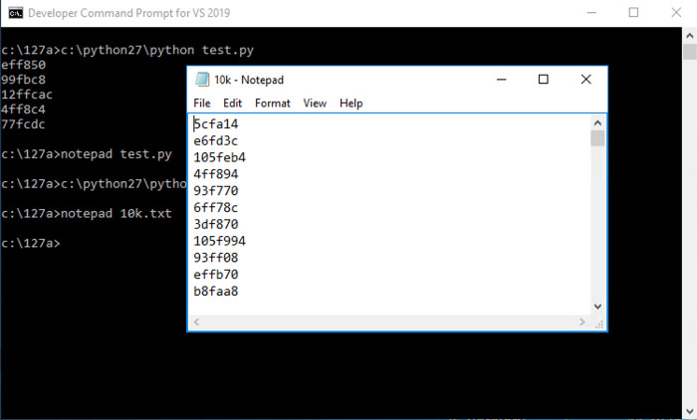
Task: Expand the Format menu in Notepad
Action: tap(273, 104)
